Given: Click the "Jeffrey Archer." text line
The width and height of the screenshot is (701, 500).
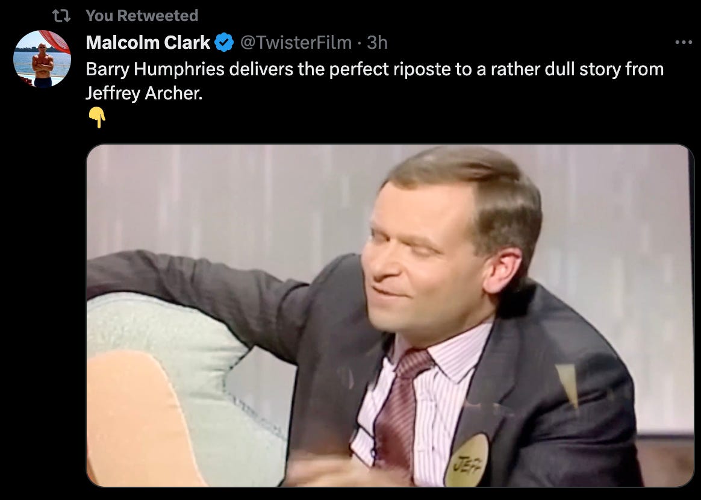Looking at the screenshot, I should tap(144, 93).
